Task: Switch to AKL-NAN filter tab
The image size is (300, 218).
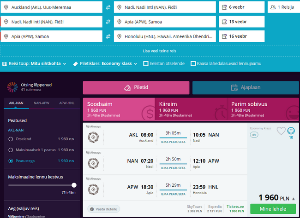Action: tap(16, 103)
